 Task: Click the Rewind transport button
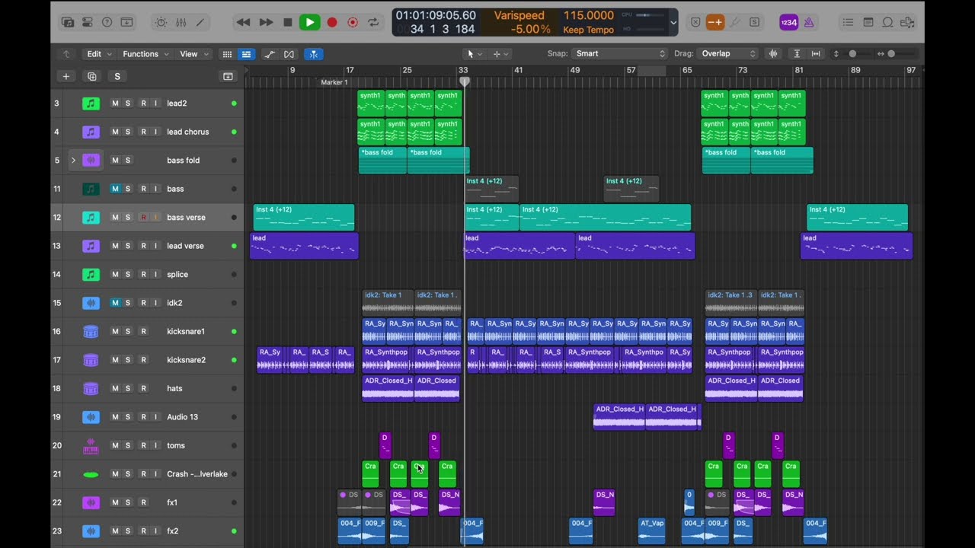click(244, 23)
